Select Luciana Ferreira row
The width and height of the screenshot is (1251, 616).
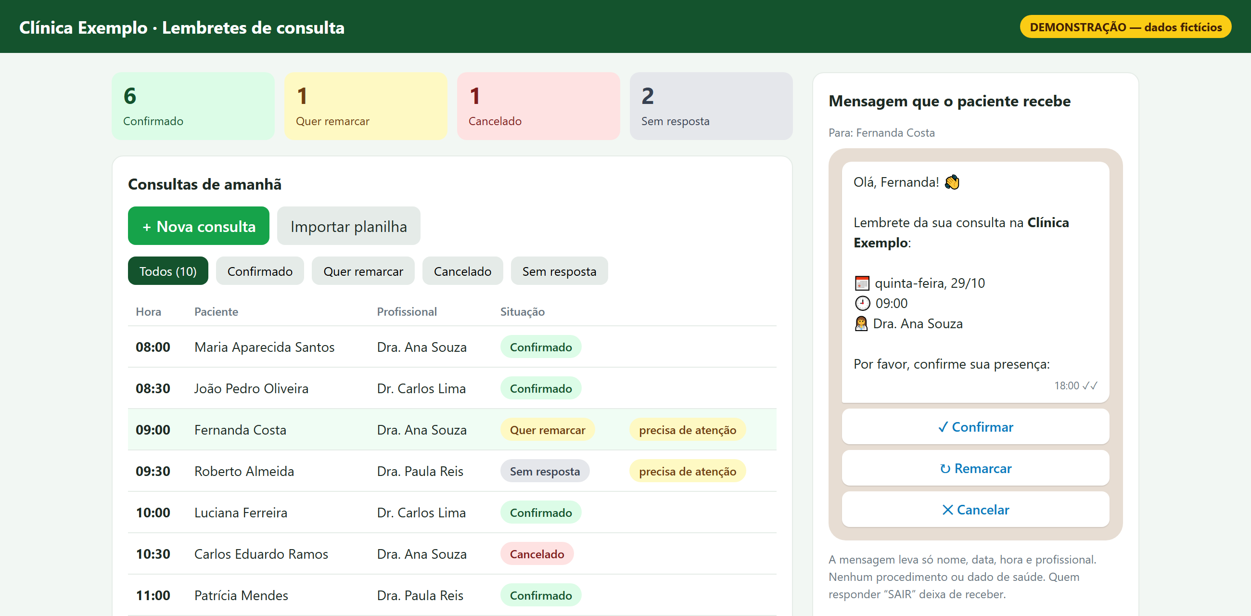click(452, 512)
